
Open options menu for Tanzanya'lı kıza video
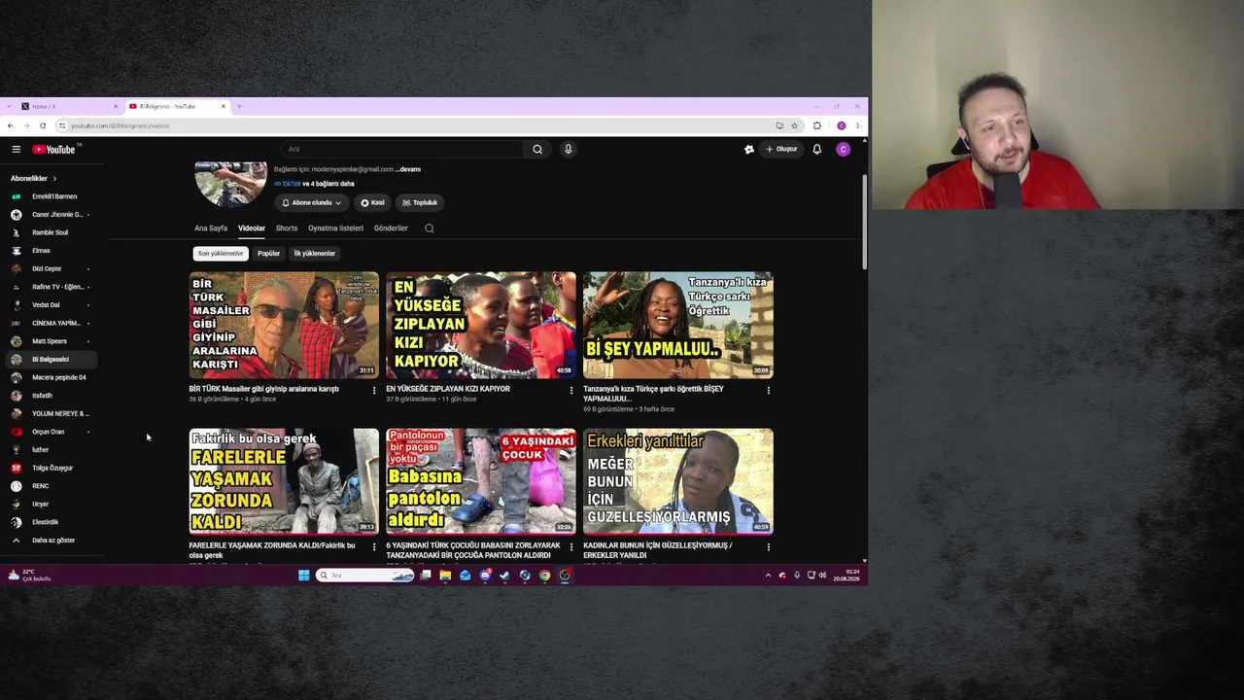pos(769,391)
